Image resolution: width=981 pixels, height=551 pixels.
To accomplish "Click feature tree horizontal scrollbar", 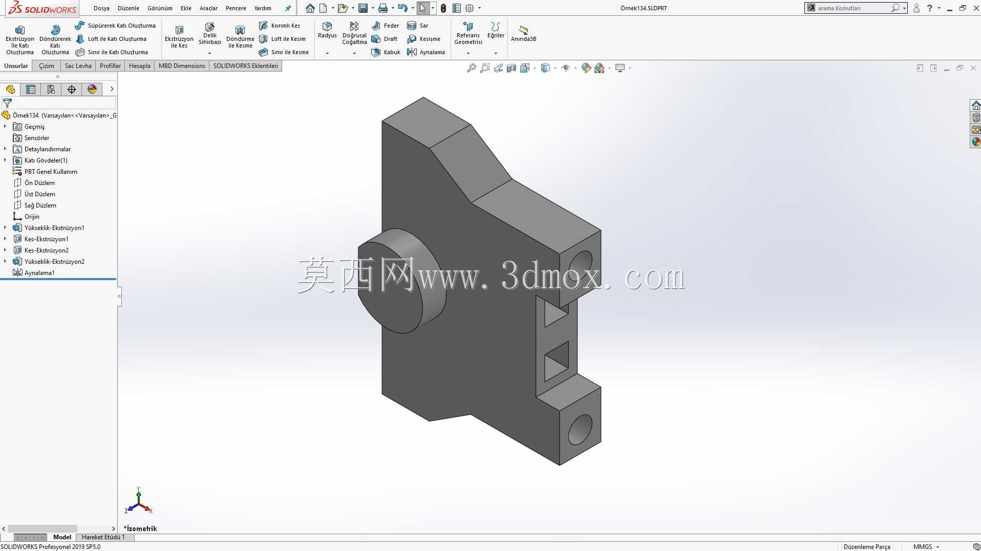I will pyautogui.click(x=42, y=529).
